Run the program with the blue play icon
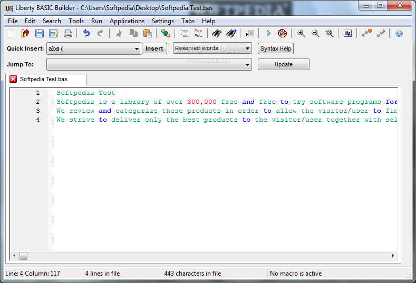The width and height of the screenshot is (416, 283). click(x=268, y=33)
